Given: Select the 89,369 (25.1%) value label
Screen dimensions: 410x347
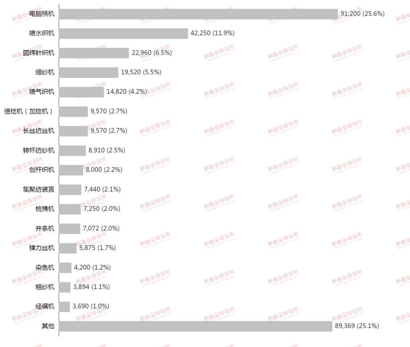Looking at the screenshot, I should coord(357,326).
